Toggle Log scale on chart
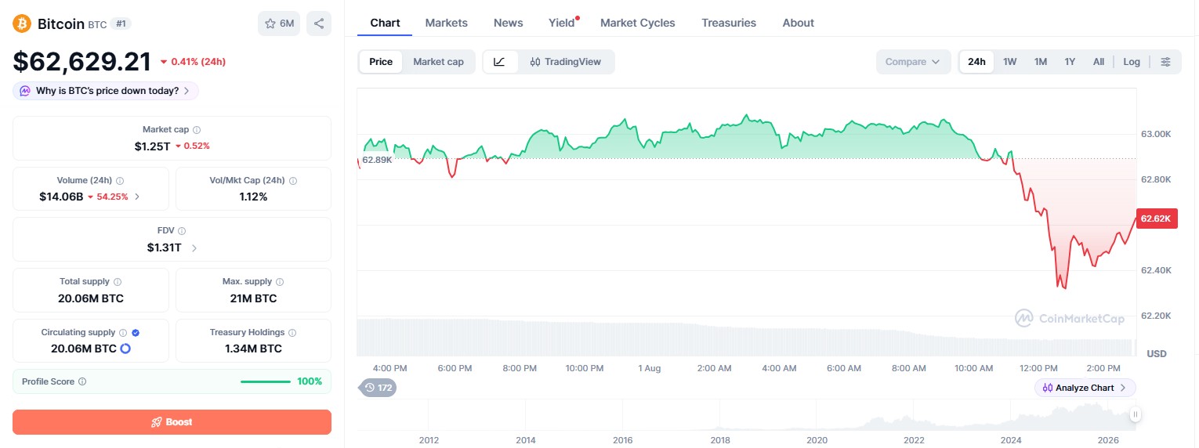 point(1132,62)
